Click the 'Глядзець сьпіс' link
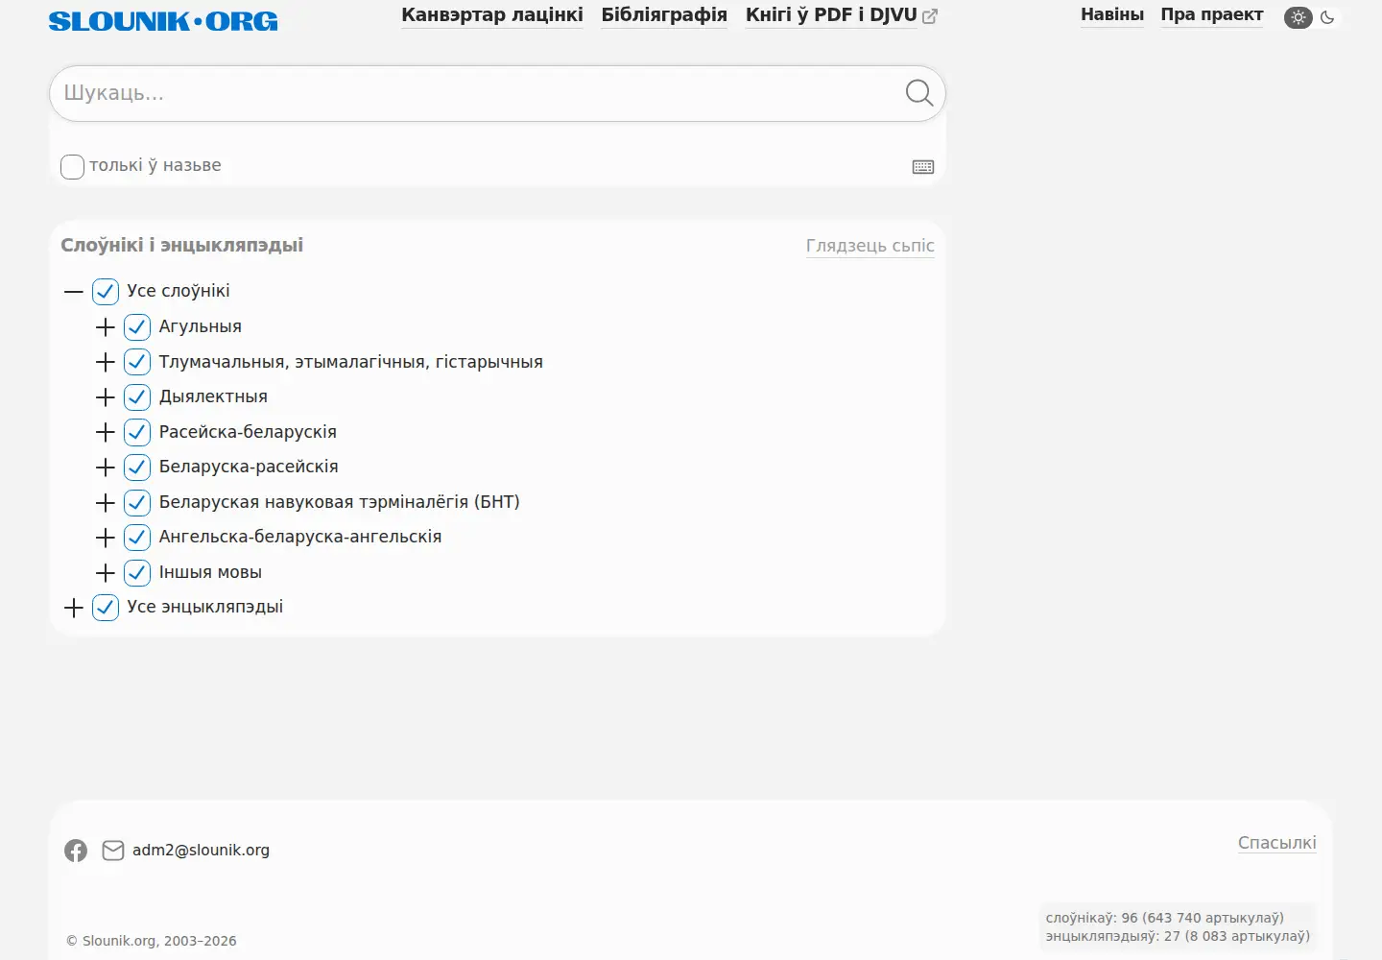 pyautogui.click(x=870, y=246)
